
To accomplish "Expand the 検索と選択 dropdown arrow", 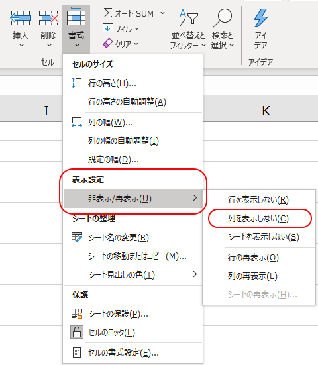I will (231, 45).
